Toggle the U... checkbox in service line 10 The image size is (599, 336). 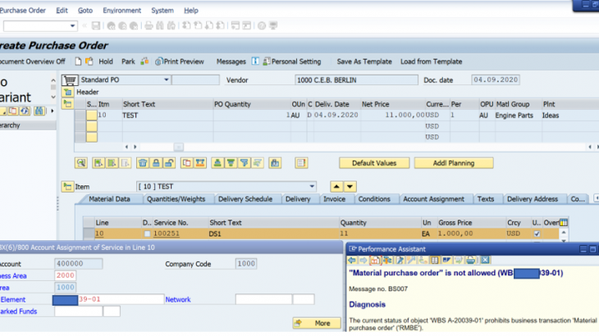tap(537, 234)
